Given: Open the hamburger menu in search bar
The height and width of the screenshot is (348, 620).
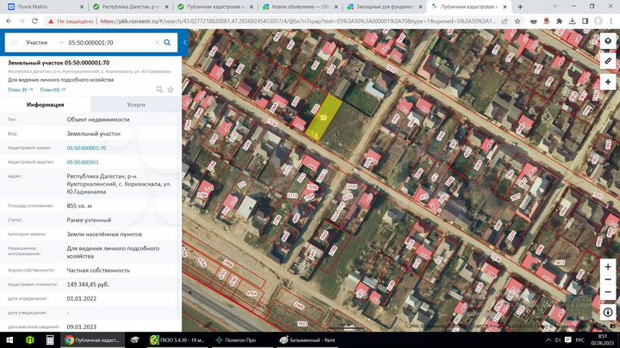Looking at the screenshot, I should [x=15, y=43].
